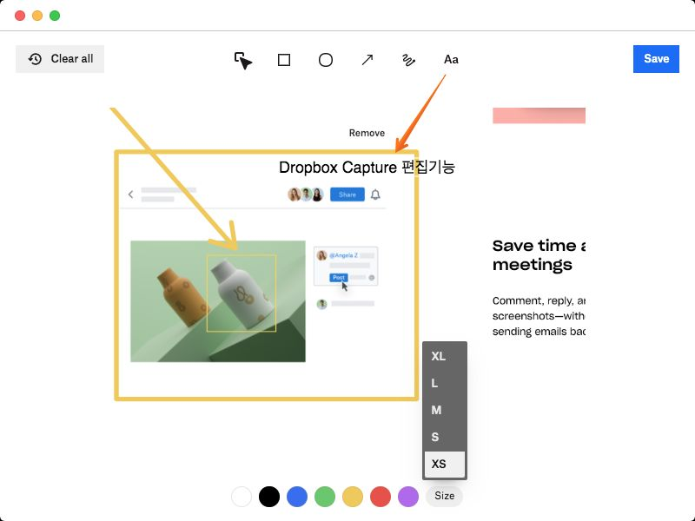
Task: Click the collaborator avatars group
Action: pyautogui.click(x=306, y=195)
